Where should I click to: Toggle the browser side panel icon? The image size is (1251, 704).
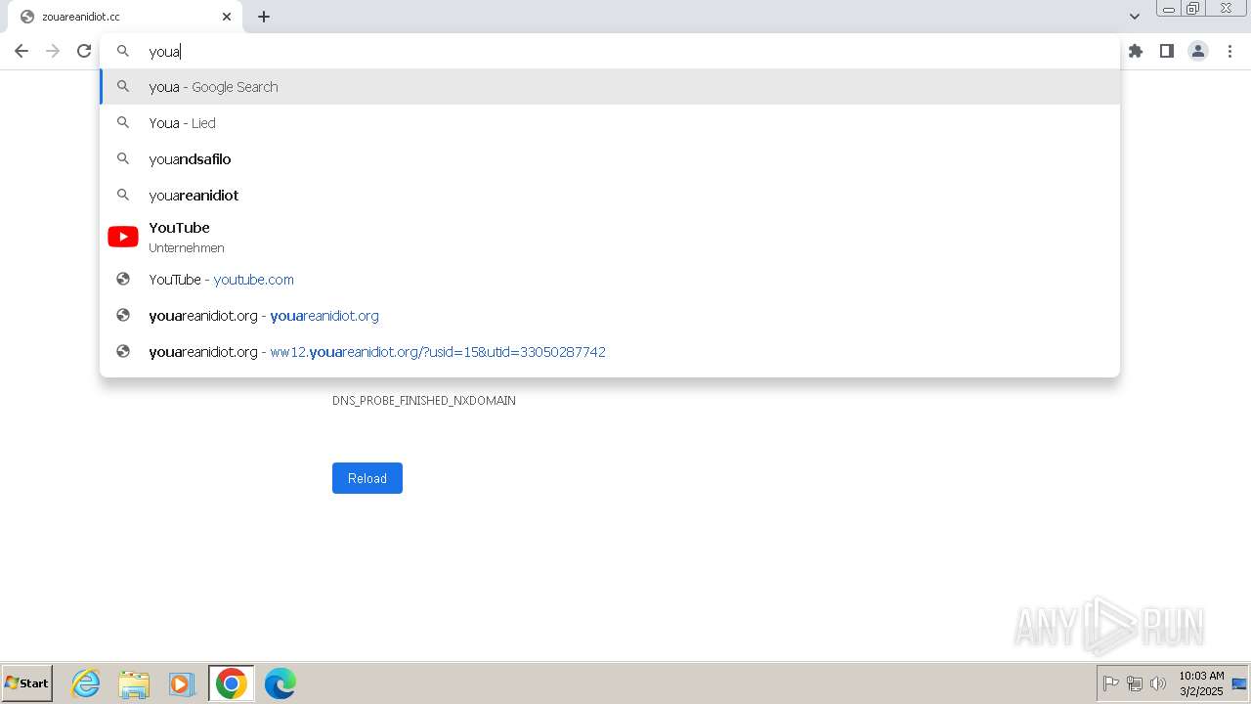coord(1167,51)
